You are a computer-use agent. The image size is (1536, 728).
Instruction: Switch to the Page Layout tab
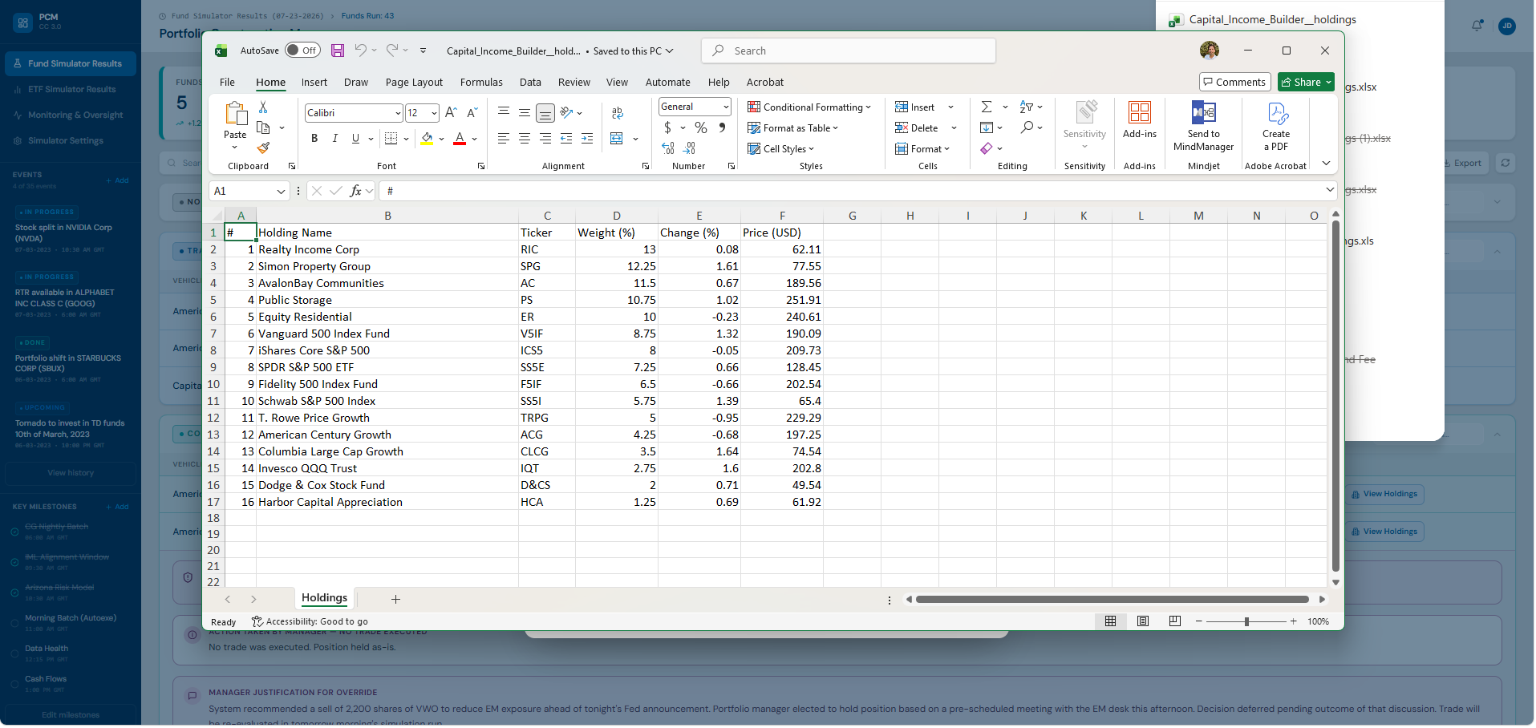tap(414, 82)
